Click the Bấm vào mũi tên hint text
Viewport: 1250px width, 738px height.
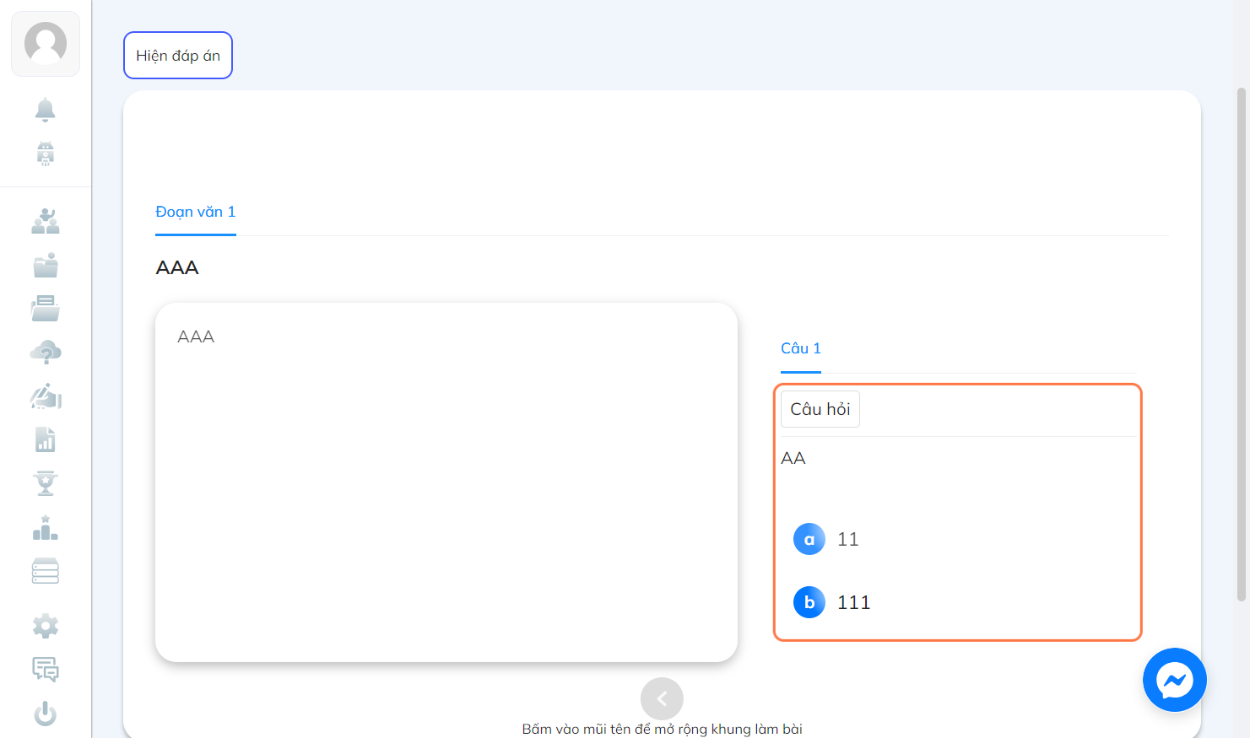(662, 729)
